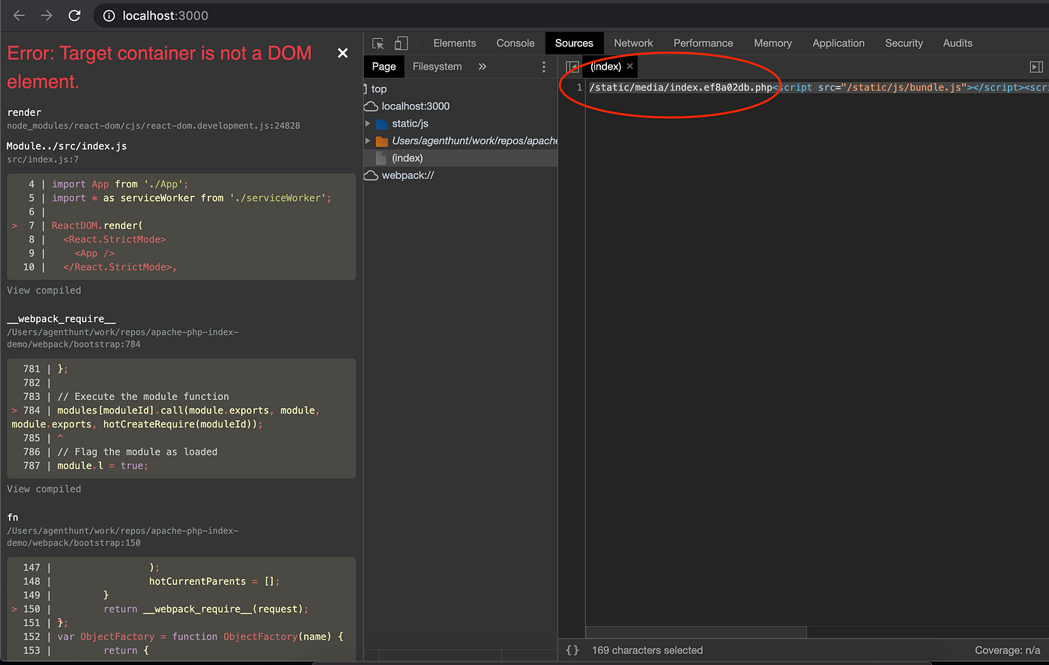Select the (index) editor tab

[x=605, y=67]
